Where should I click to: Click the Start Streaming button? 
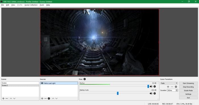[188, 83]
